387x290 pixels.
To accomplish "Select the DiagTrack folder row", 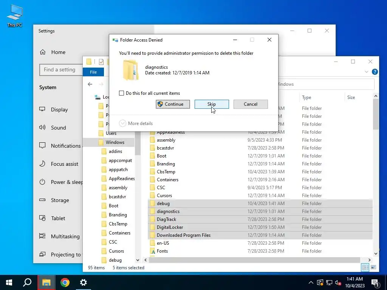I will pyautogui.click(x=260, y=219).
